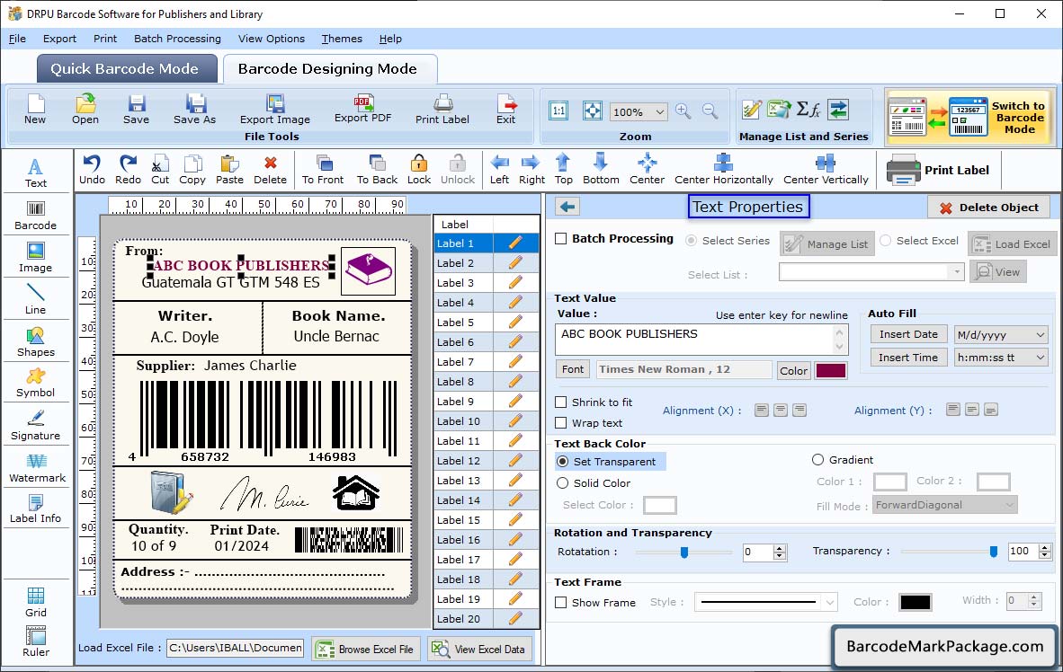Add a Signature object
1063x672 pixels.
(x=35, y=426)
